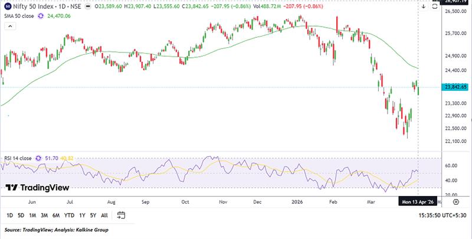Click the market status pill next to NSE
This screenshot has height=239, width=472.
[87, 6]
